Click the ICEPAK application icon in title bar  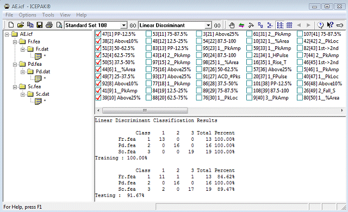pyautogui.click(x=7, y=6)
